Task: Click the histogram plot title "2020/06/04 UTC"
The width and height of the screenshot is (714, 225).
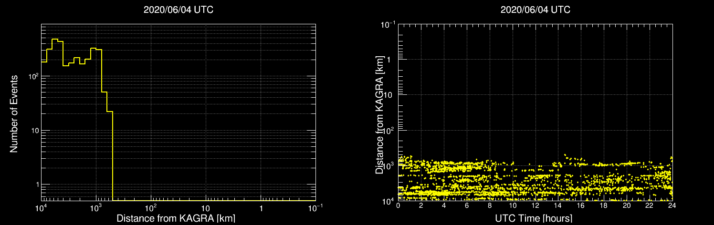Action: tap(178, 10)
